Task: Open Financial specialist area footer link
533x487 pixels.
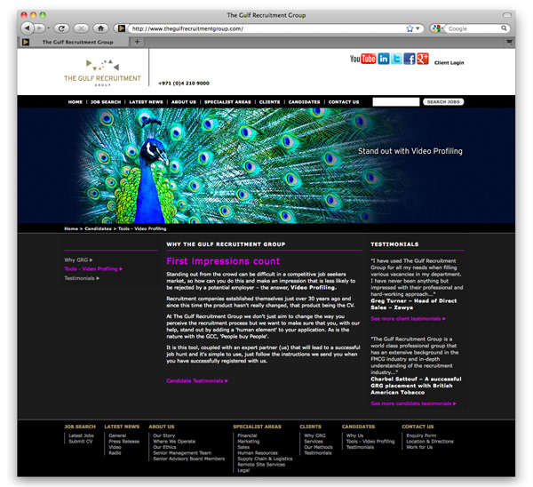Action: pos(248,435)
